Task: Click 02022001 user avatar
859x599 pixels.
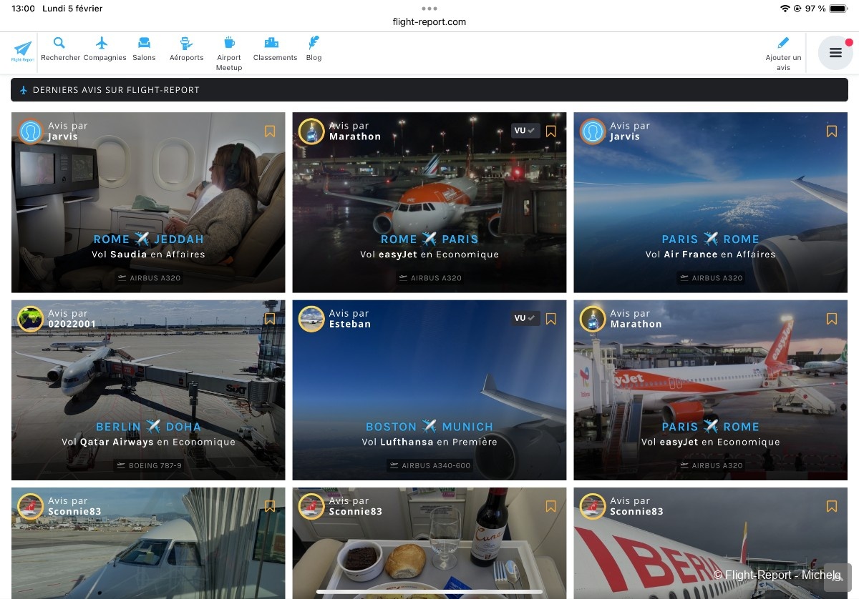Action: (31, 319)
